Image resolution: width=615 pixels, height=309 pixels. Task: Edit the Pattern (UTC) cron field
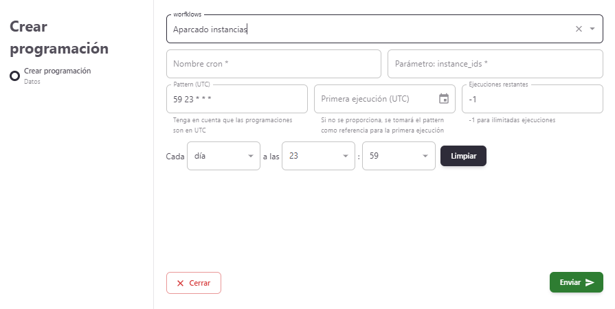coord(236,99)
